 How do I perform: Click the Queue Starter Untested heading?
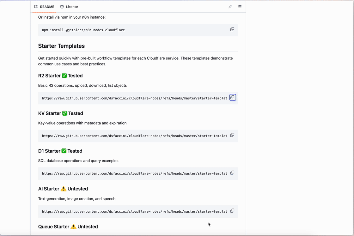(x=68, y=227)
